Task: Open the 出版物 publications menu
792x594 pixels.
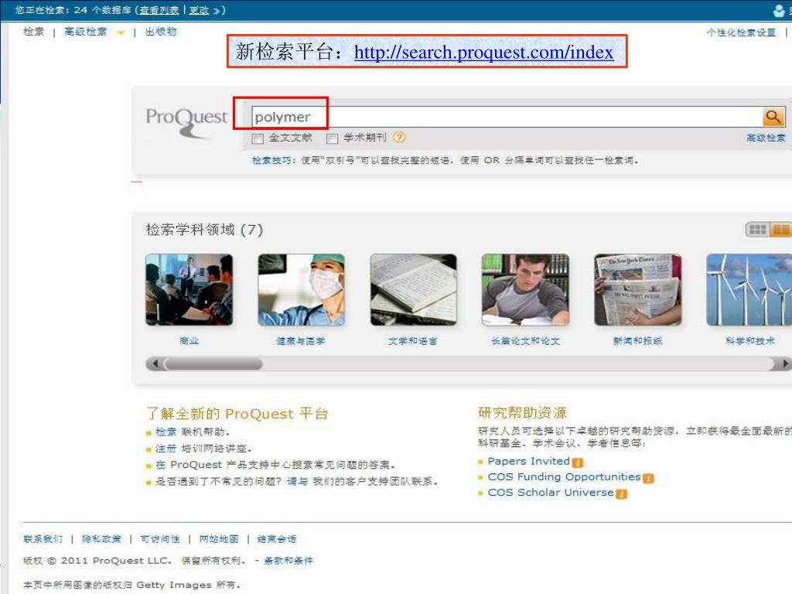Action: point(161,31)
